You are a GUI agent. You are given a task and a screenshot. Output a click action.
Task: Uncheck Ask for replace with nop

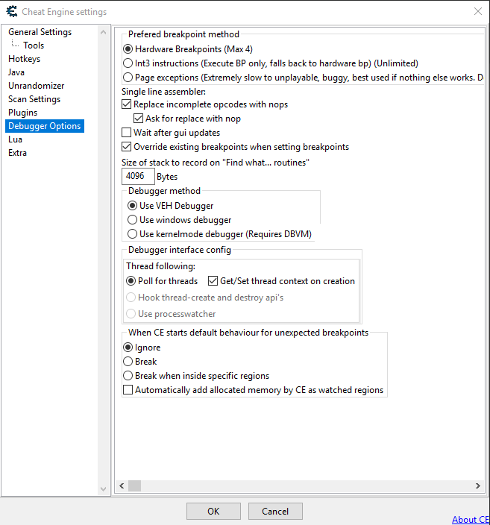138,119
